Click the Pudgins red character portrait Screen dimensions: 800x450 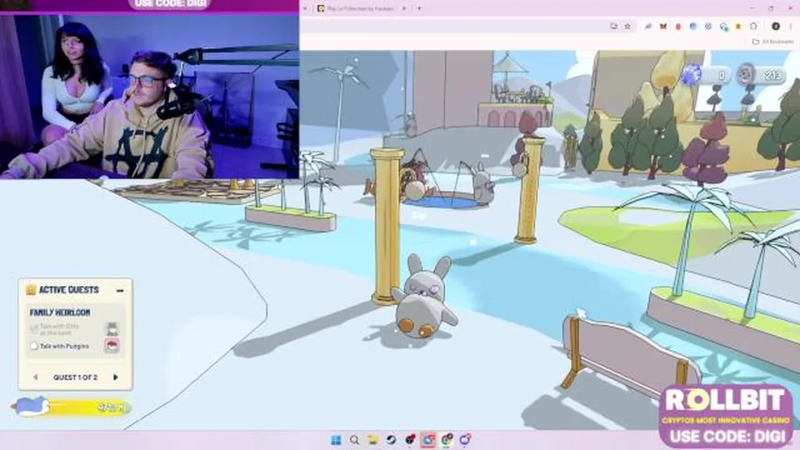pyautogui.click(x=112, y=345)
